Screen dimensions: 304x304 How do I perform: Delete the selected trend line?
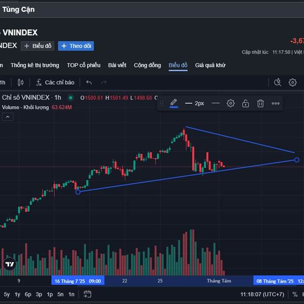(x=260, y=103)
